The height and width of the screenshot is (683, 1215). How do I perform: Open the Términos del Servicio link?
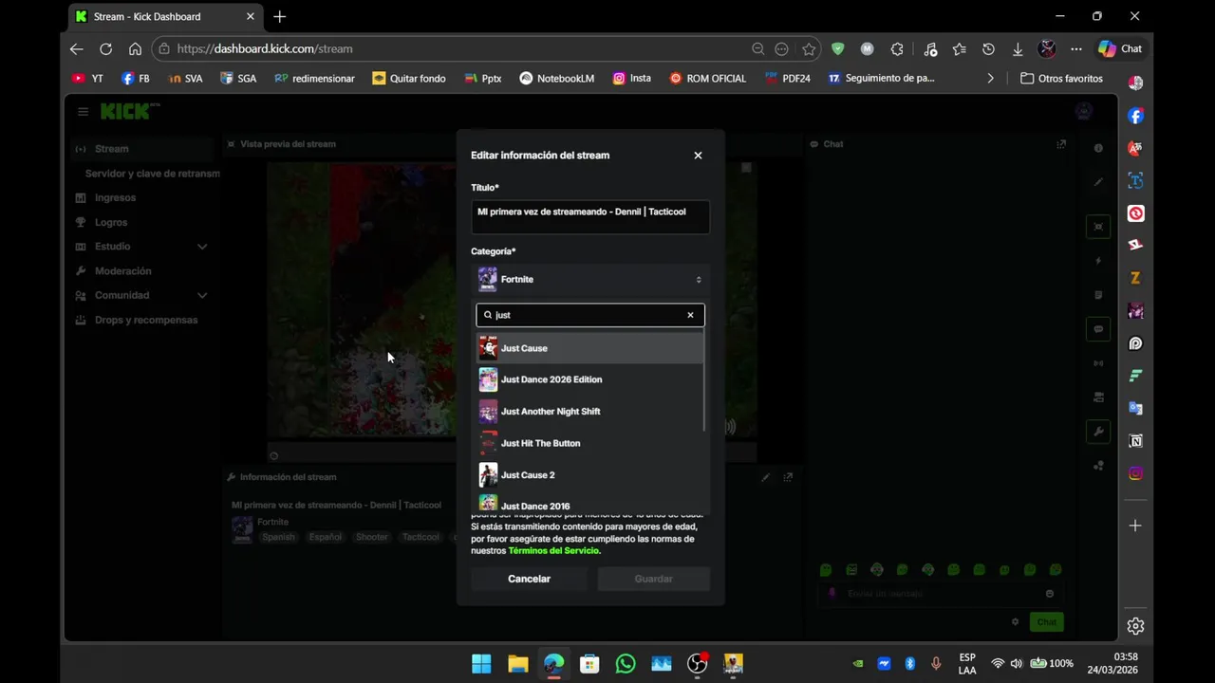click(554, 551)
